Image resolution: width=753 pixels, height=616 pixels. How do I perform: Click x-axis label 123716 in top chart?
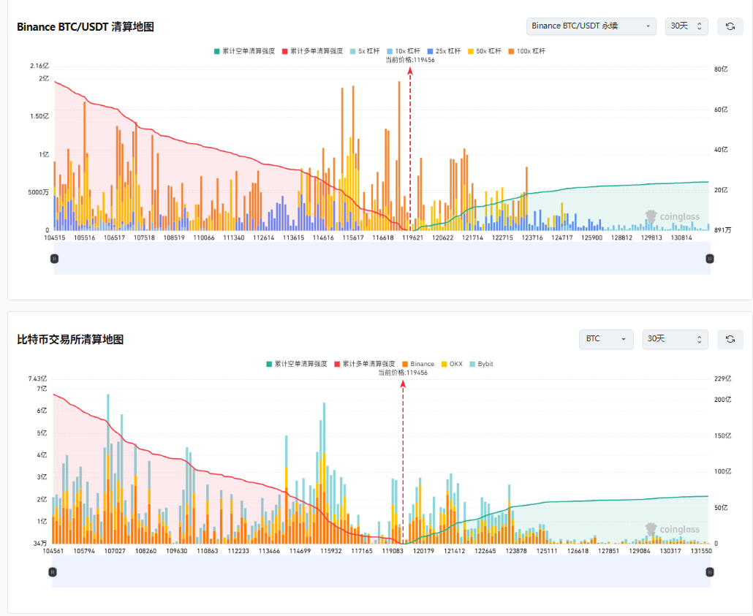click(532, 237)
